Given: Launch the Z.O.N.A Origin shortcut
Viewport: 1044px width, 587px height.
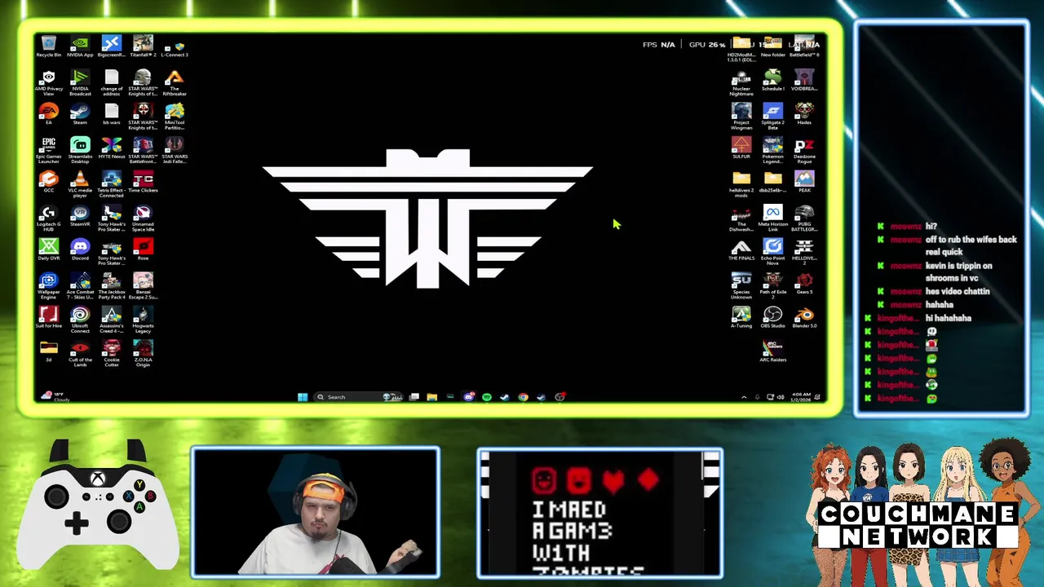Looking at the screenshot, I should tap(143, 354).
